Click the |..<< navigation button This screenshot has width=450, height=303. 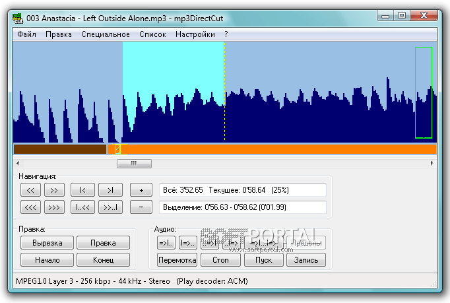tap(82, 207)
